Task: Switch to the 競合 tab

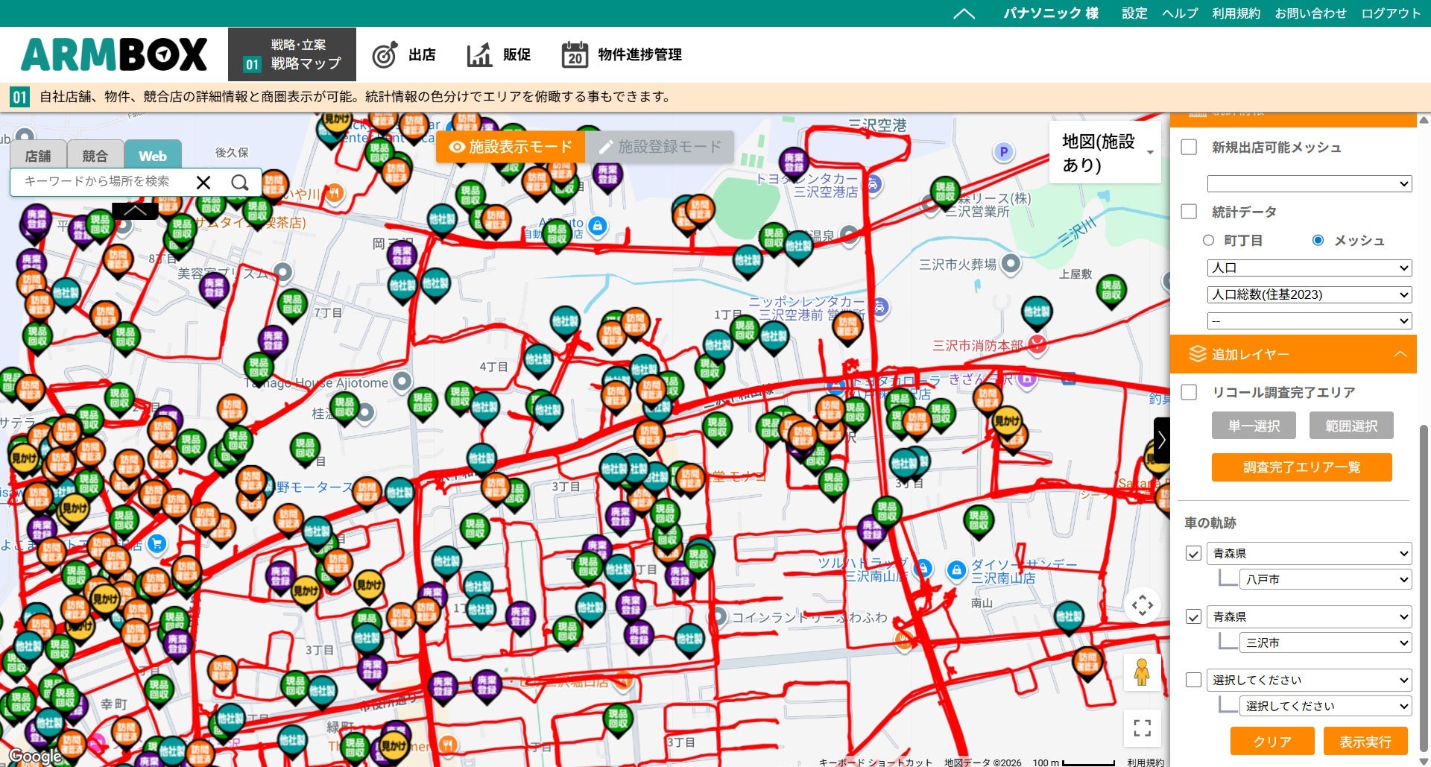Action: [95, 156]
